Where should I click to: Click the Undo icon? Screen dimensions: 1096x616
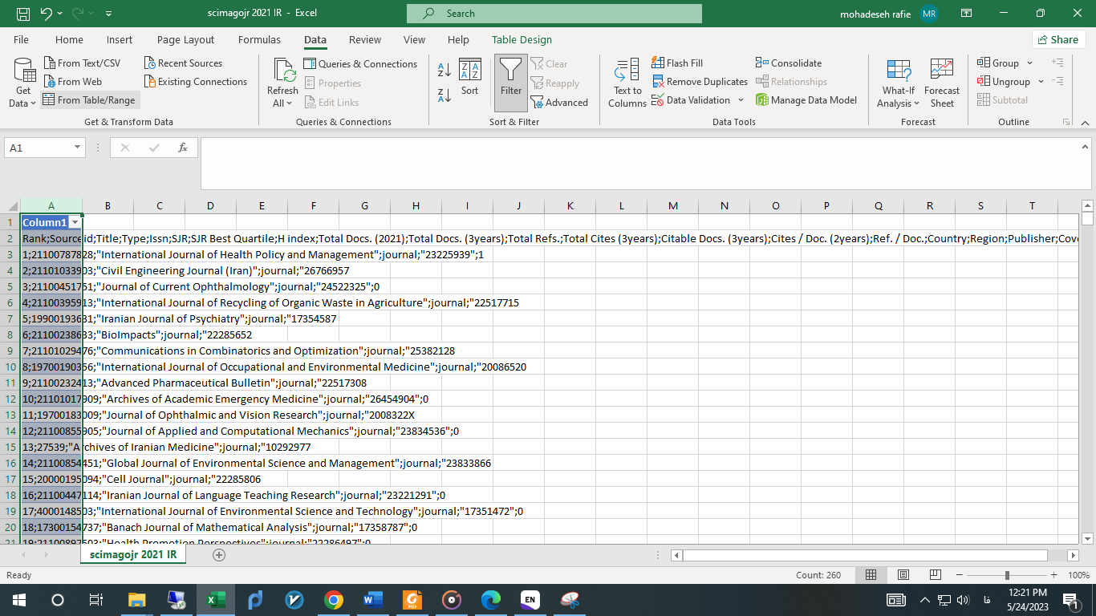click(x=46, y=14)
